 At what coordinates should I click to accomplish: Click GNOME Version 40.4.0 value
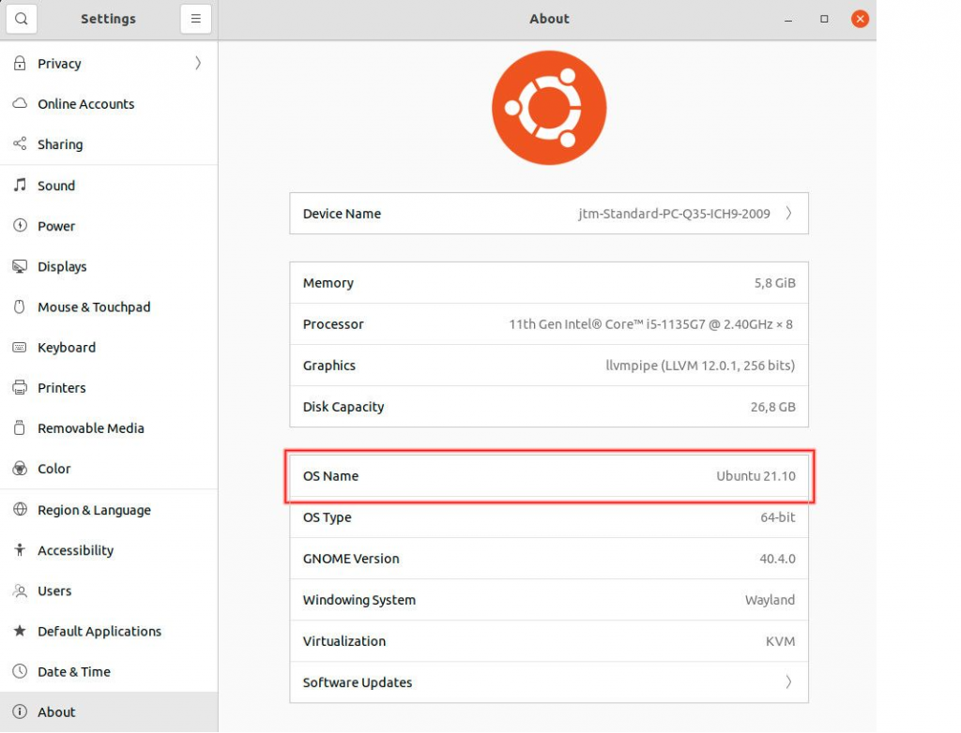pyautogui.click(x=777, y=559)
